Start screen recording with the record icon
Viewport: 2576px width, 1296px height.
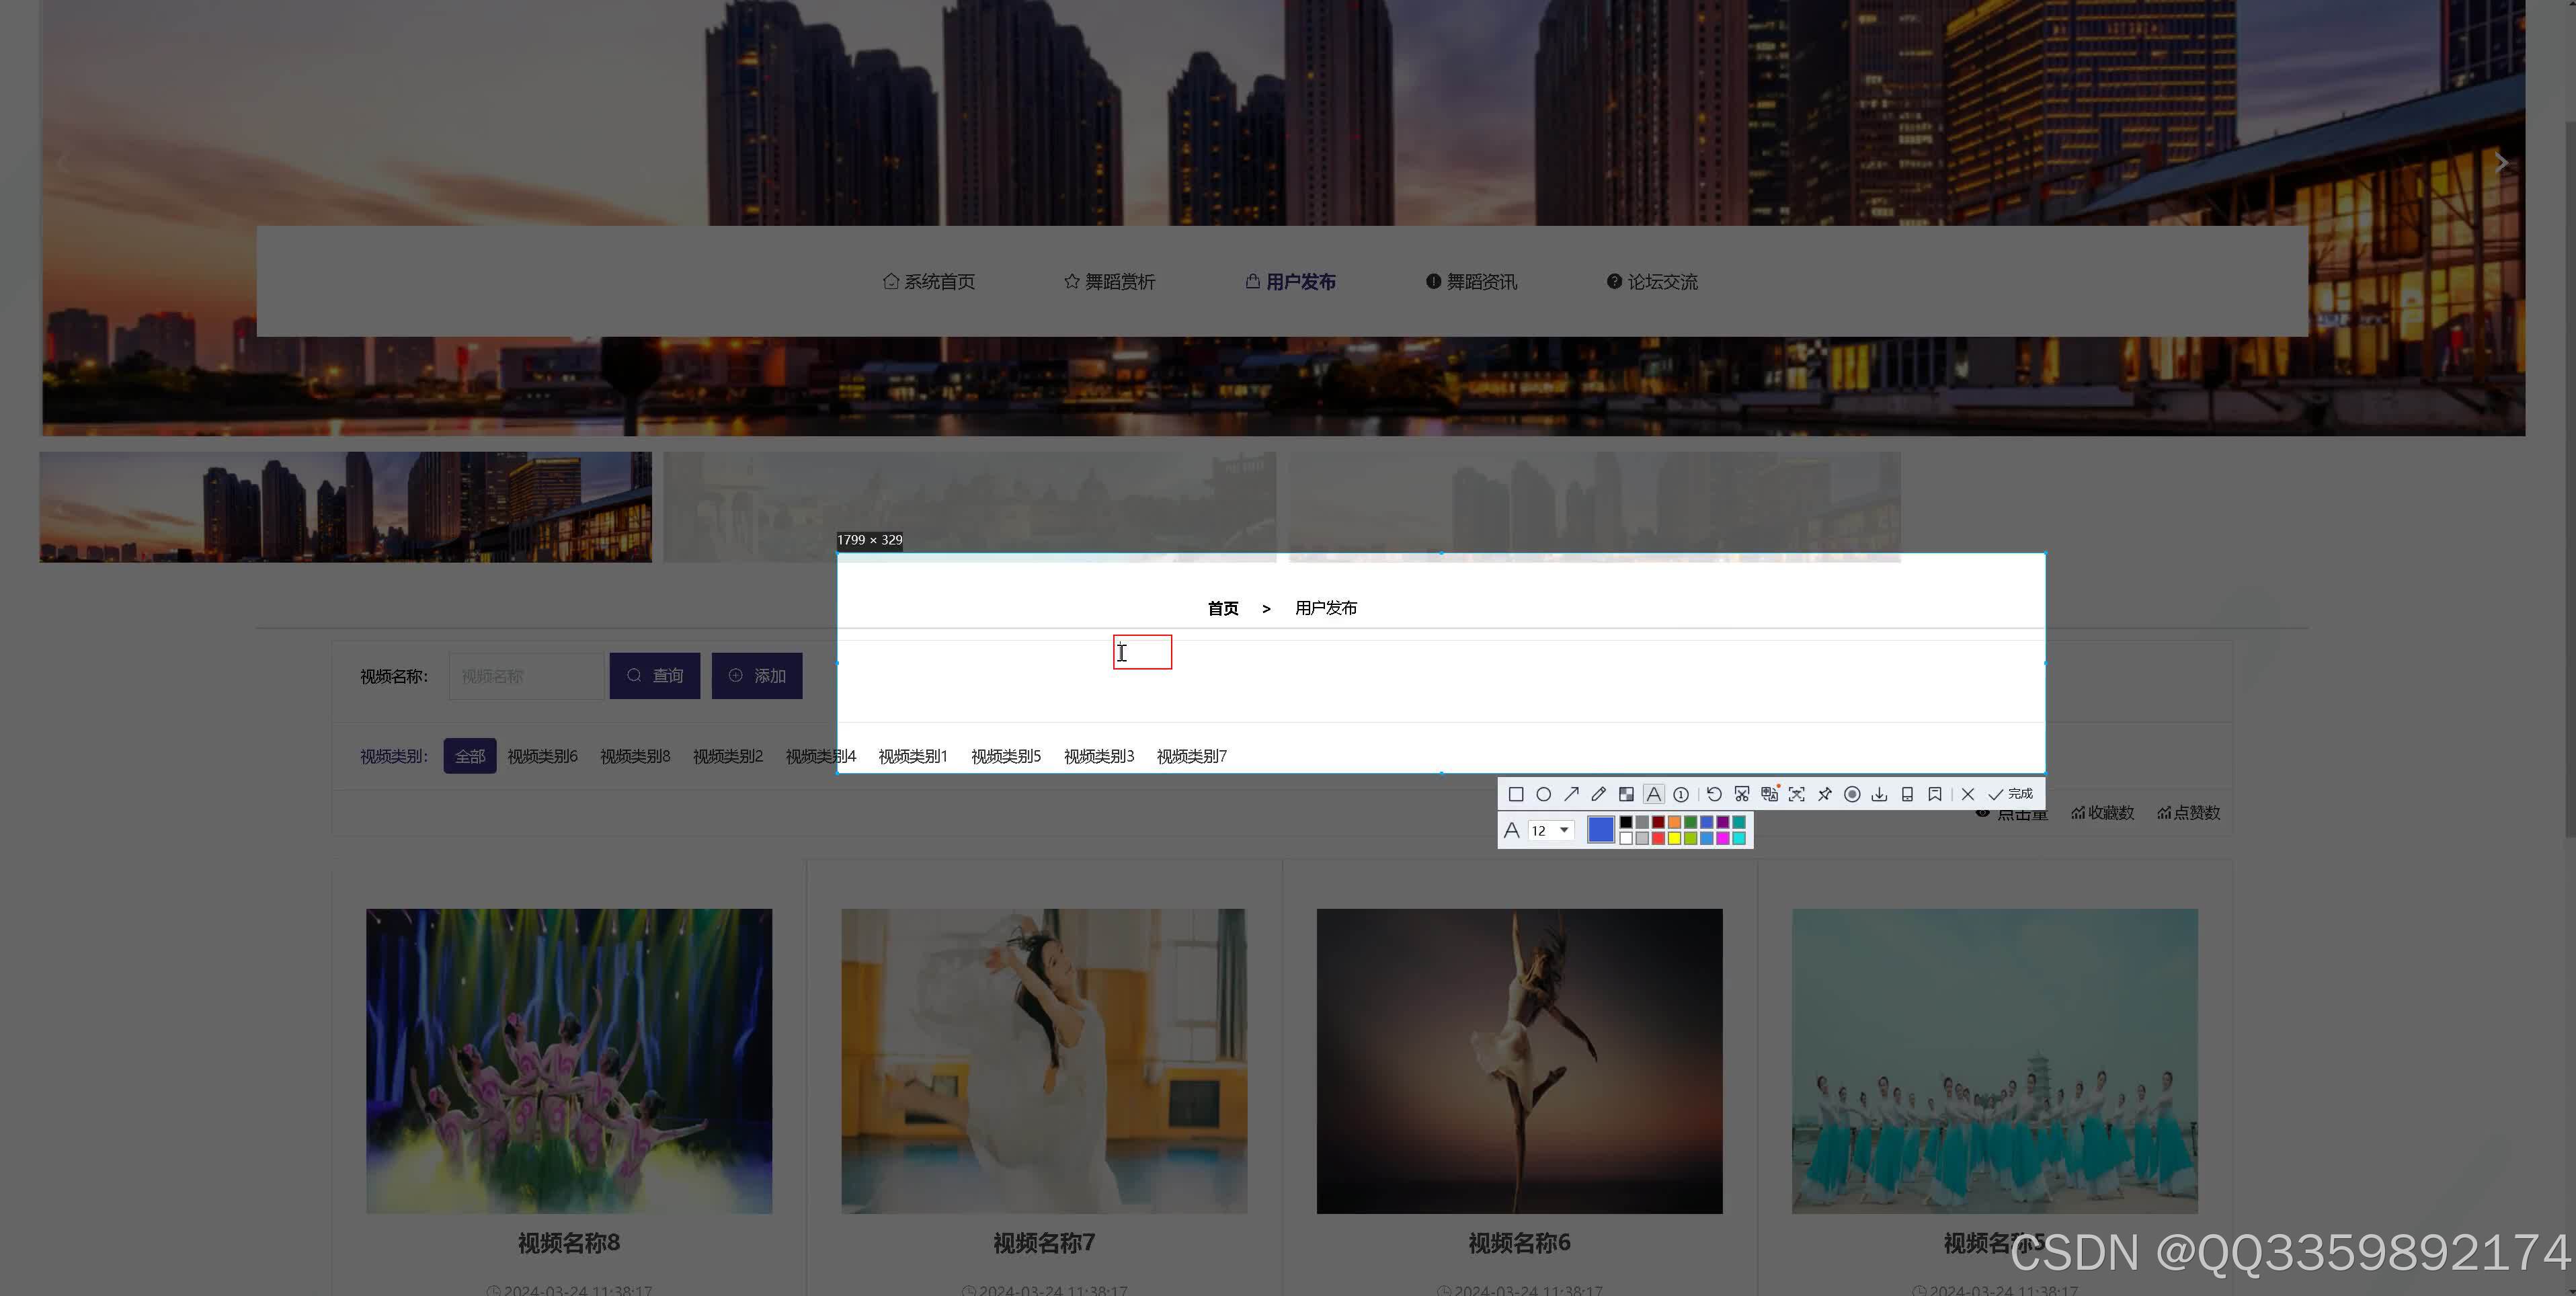coord(1852,794)
